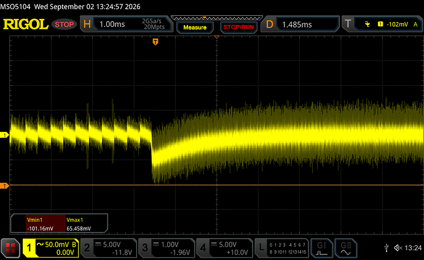Click channel 1 bandwidth limit B indicator
Viewport: 424px width, 260px height.
click(74, 244)
